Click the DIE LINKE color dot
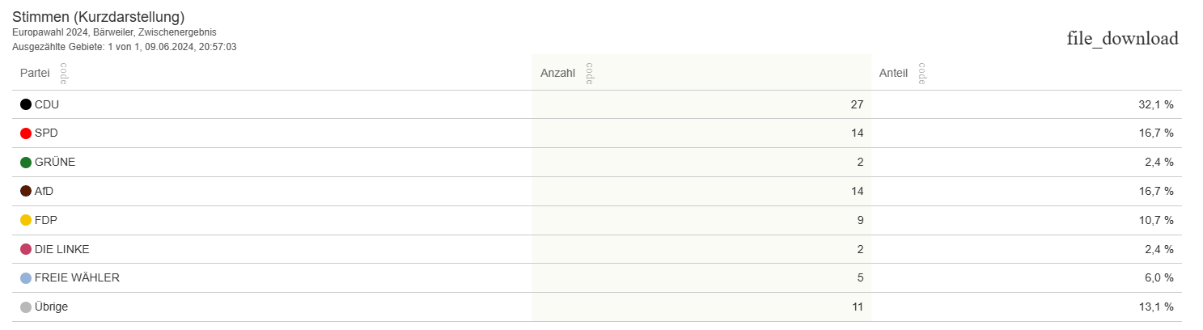The width and height of the screenshot is (1203, 330). click(26, 249)
